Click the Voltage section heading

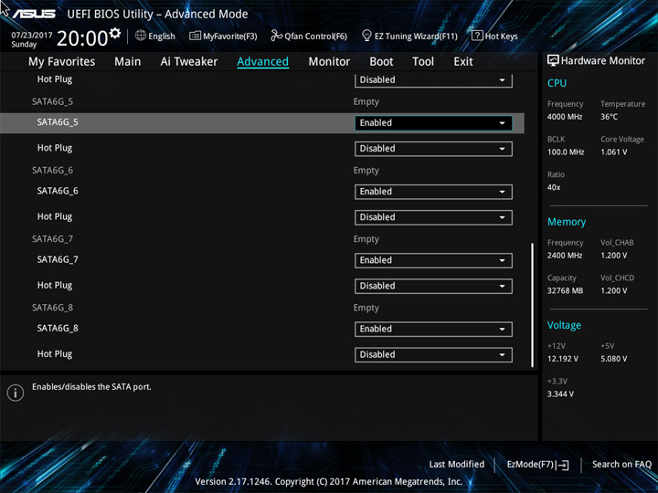[x=564, y=325]
